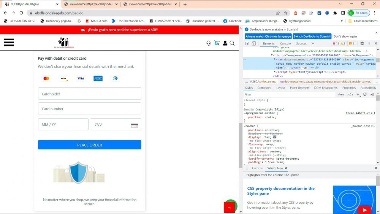The width and height of the screenshot is (380, 214).
Task: Open the Chrome side panel icon
Action: pos(343,13)
